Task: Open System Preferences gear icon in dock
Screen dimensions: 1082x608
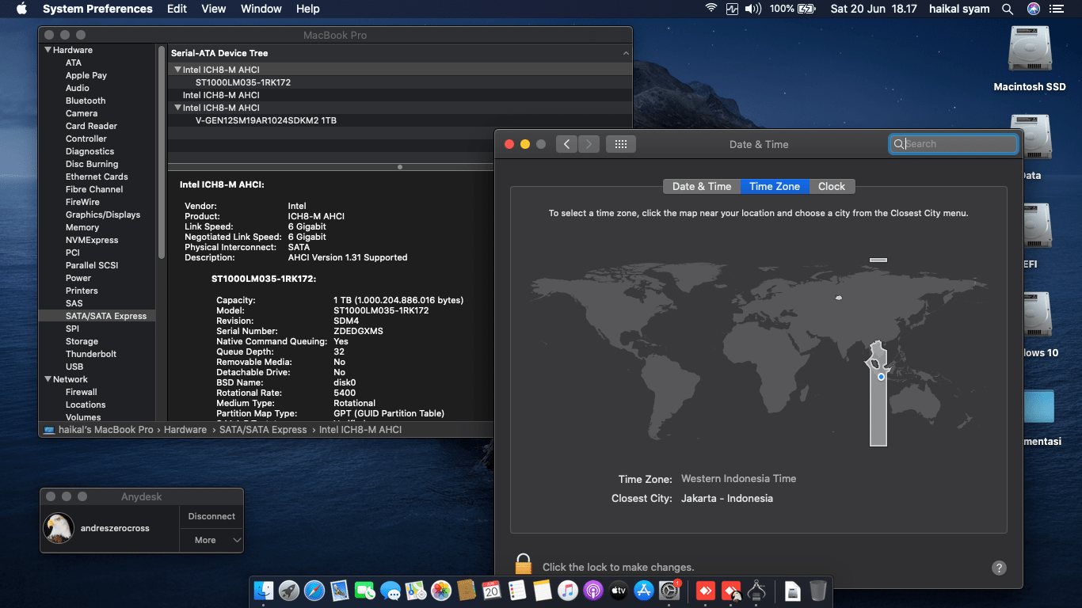Action: point(670,591)
